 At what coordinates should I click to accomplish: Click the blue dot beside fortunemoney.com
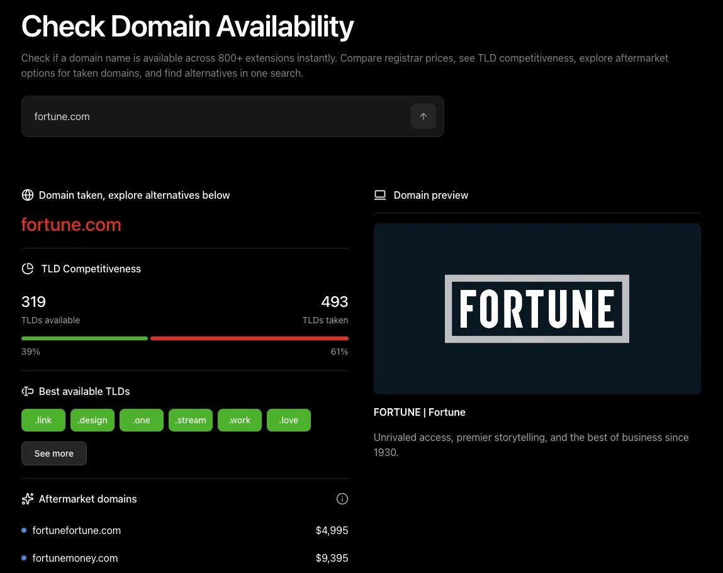[x=24, y=558]
